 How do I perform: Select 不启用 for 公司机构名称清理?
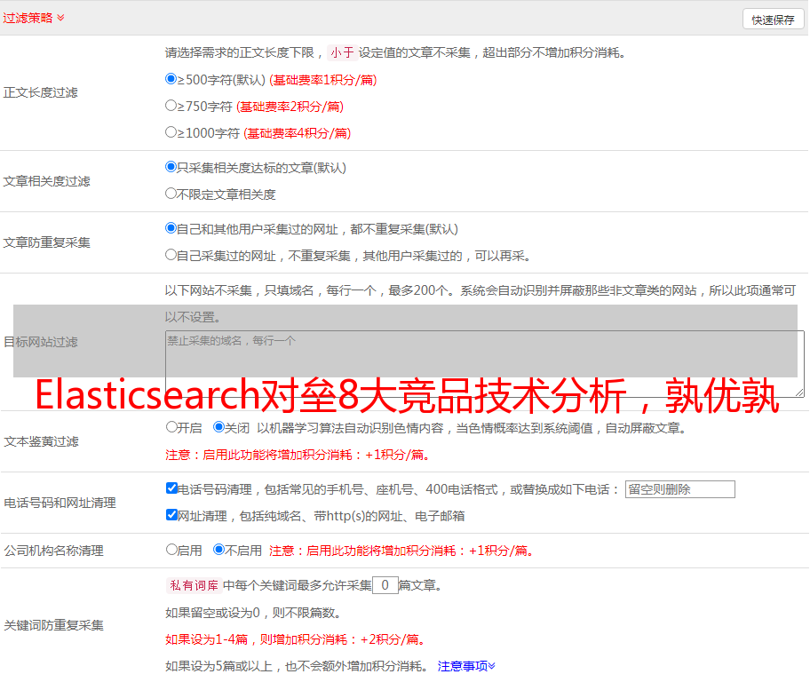pos(218,550)
